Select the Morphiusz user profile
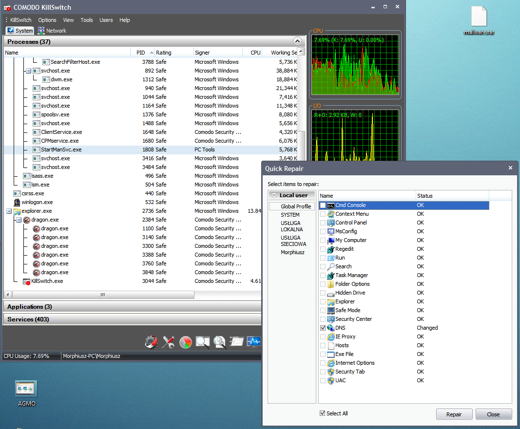 coord(292,253)
